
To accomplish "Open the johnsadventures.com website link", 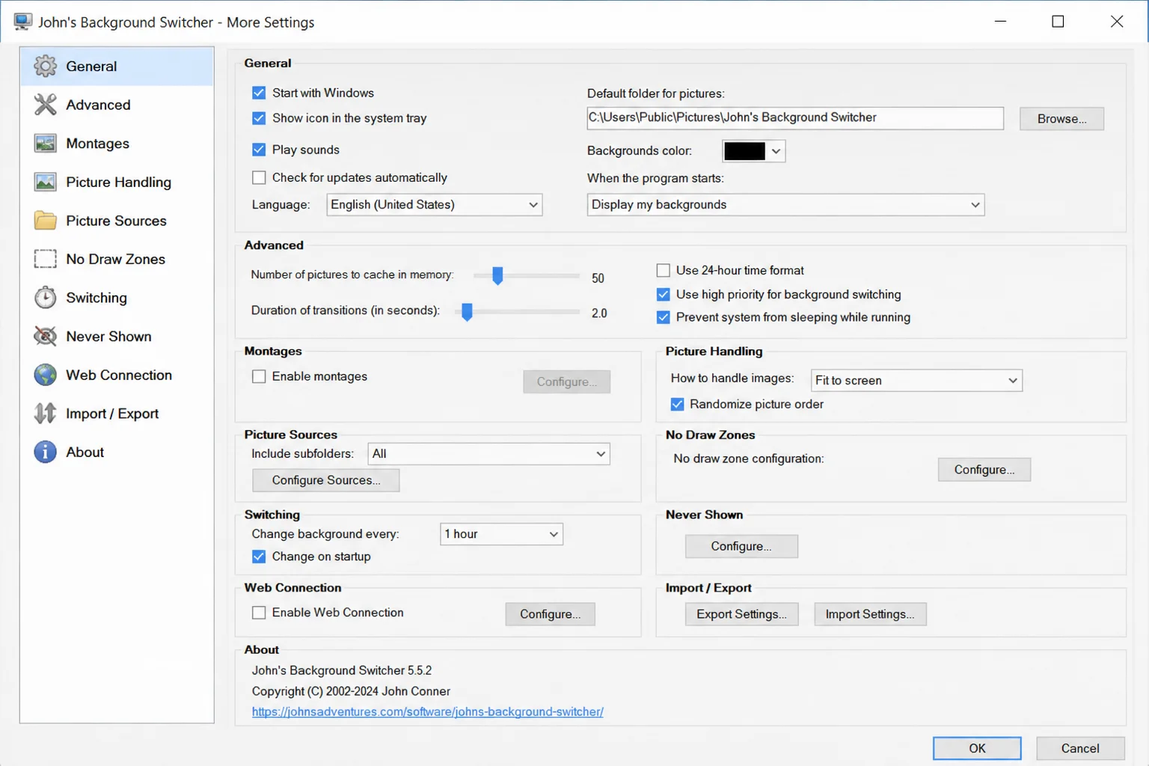I will (x=427, y=711).
